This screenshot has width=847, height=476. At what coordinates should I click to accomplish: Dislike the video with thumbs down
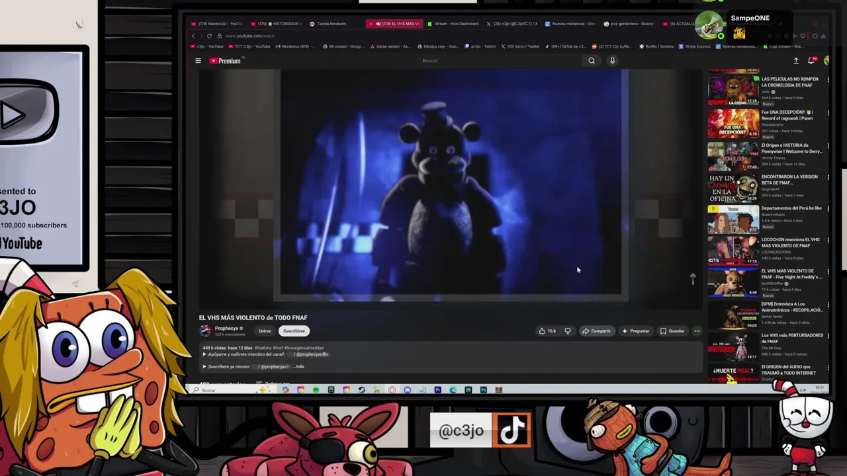(x=568, y=331)
